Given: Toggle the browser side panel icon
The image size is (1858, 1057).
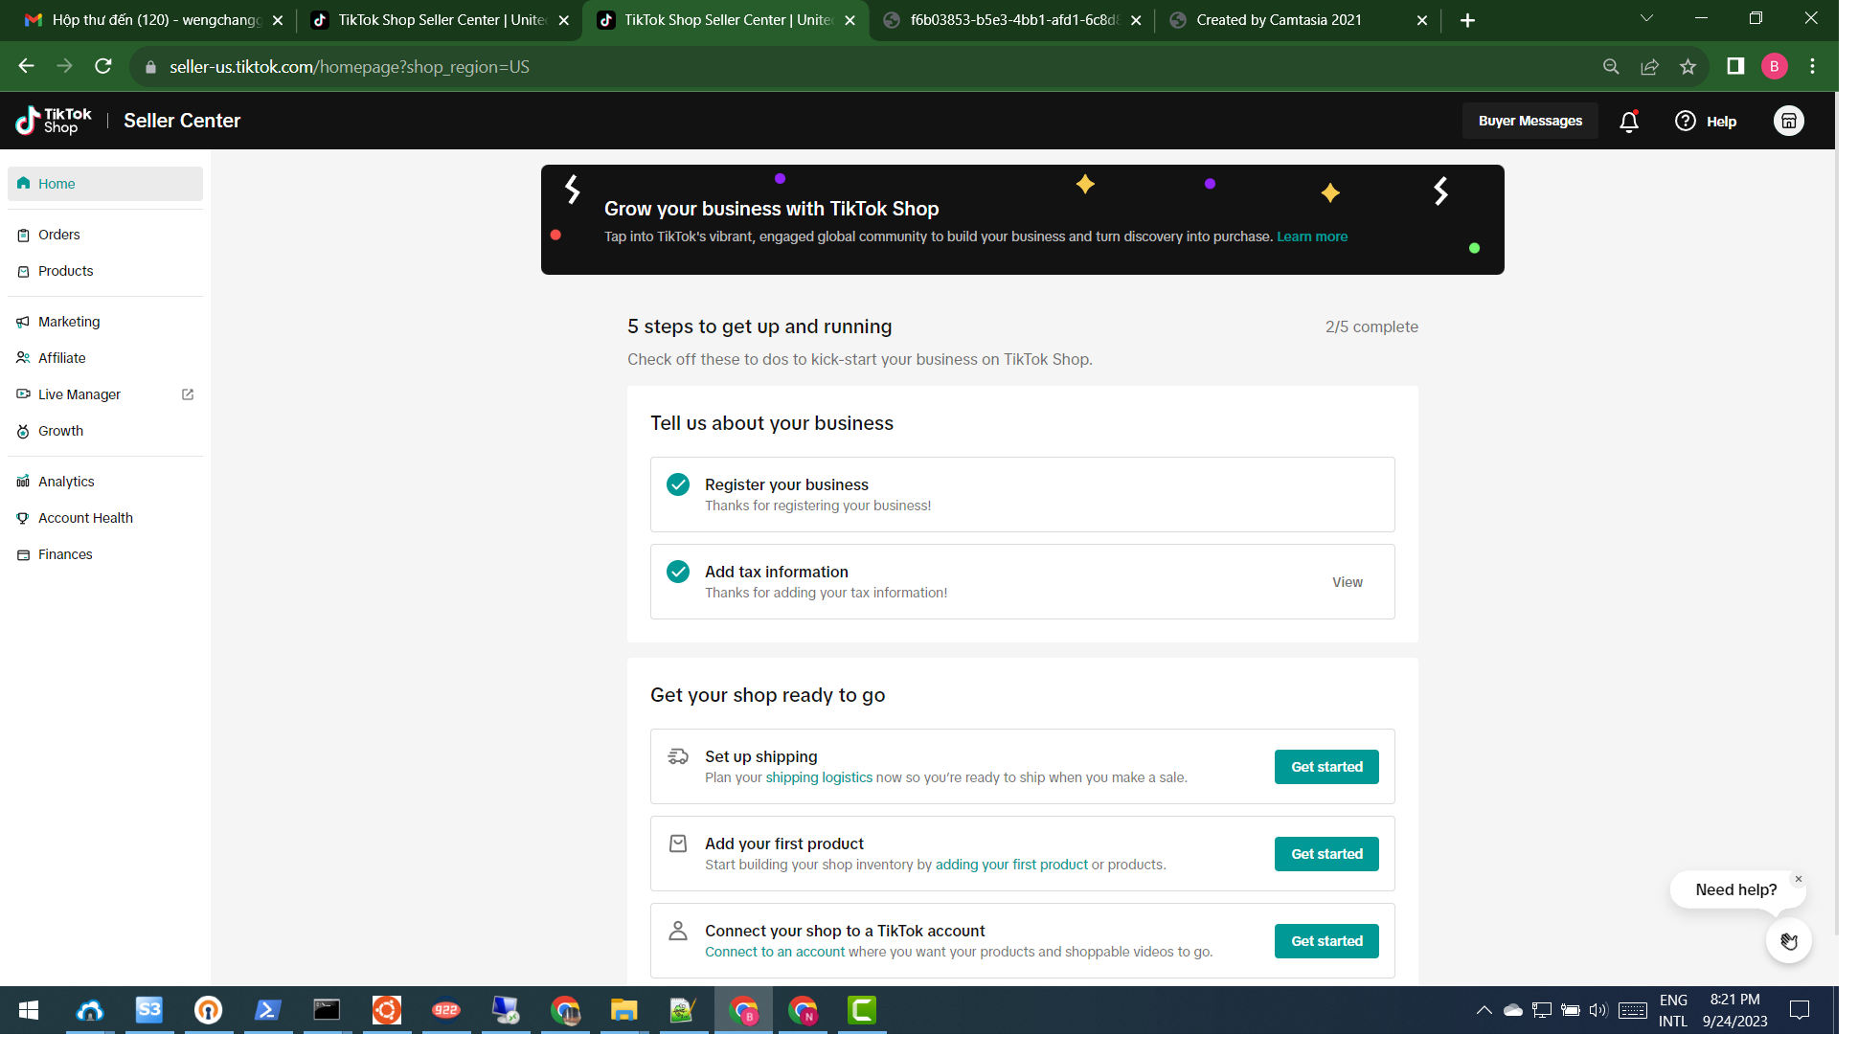Looking at the screenshot, I should [x=1734, y=66].
